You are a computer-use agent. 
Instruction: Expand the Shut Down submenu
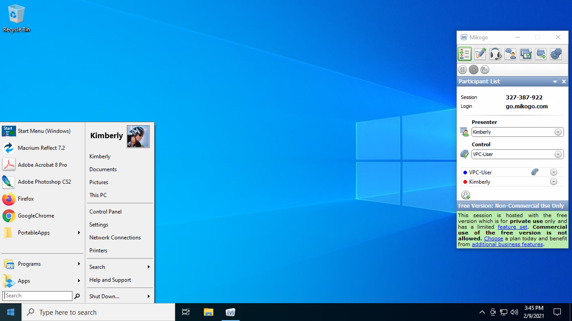click(119, 296)
